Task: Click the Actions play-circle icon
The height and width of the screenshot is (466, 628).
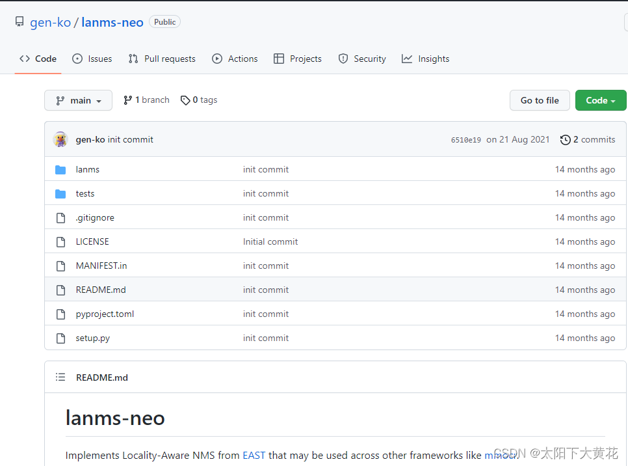Action: (x=216, y=59)
